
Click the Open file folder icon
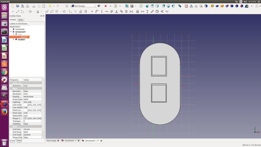coord(17,6)
